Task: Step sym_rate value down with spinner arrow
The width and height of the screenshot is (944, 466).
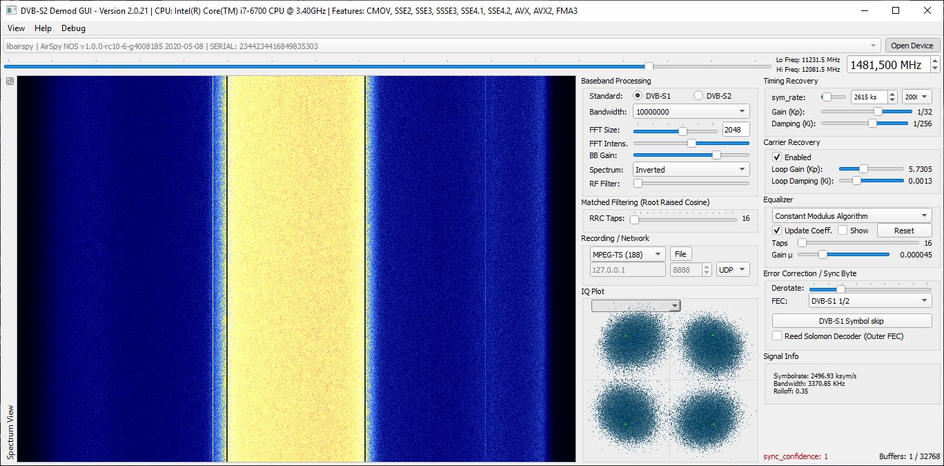Action: (892, 101)
